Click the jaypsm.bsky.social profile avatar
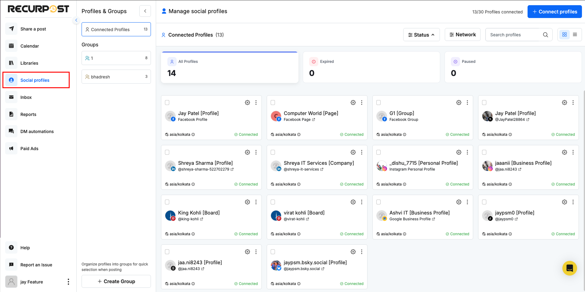Viewport: 585px width, 292px height. click(x=276, y=265)
